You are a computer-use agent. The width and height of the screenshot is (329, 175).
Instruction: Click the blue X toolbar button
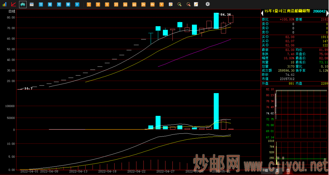pos(77,5)
